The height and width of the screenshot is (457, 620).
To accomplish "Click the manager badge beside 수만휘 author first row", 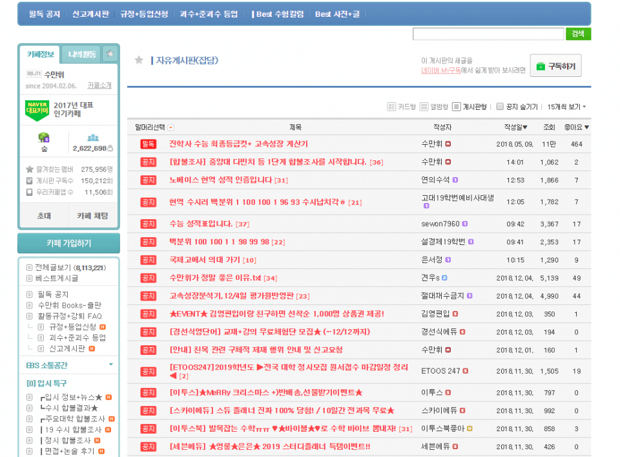I will pyautogui.click(x=448, y=144).
